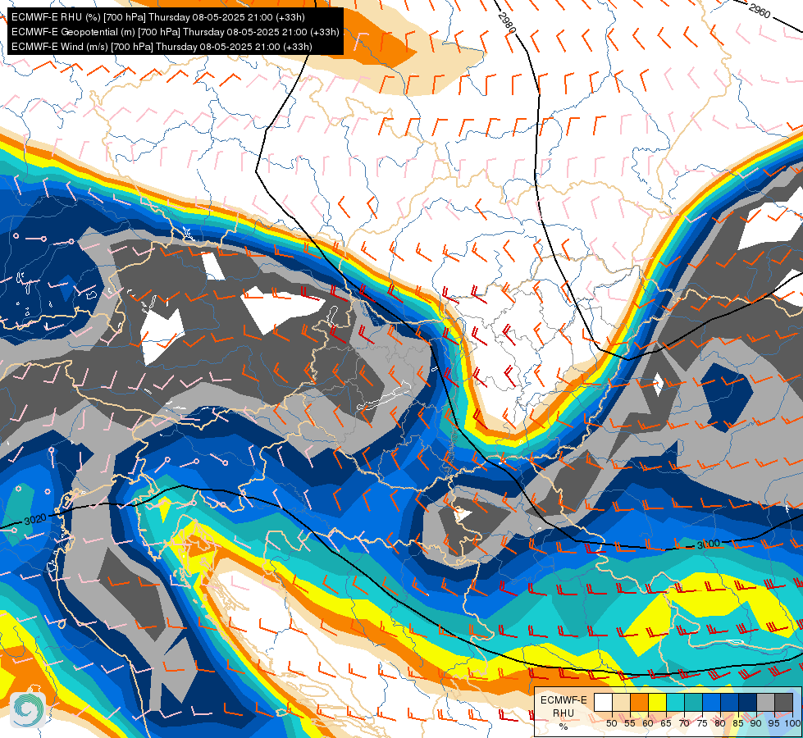Image resolution: width=803 pixels, height=738 pixels.
Task: Pick the light gray 90-95 legend swatch
Action: point(766,702)
